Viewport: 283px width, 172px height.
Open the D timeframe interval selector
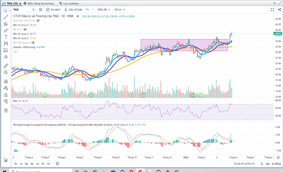(x=33, y=9)
